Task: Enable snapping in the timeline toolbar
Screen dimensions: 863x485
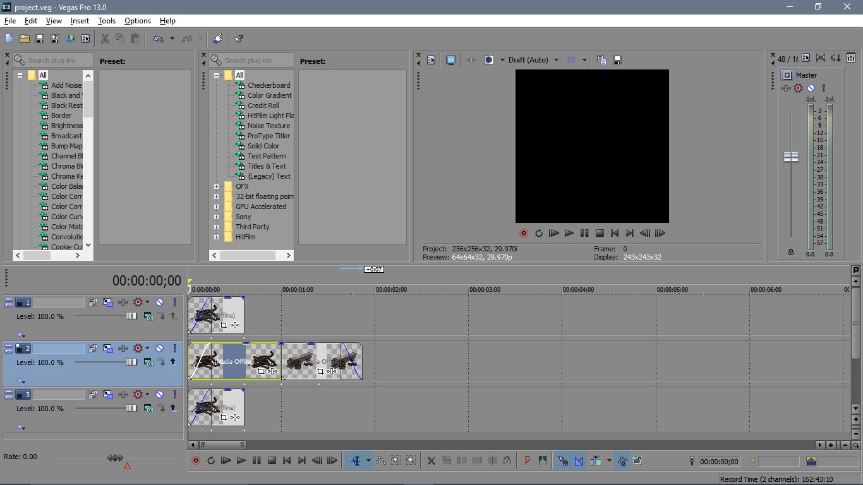Action: (x=562, y=460)
